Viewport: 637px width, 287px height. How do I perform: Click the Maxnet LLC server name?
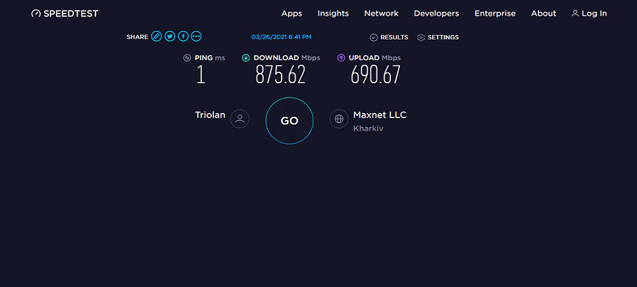coord(380,115)
